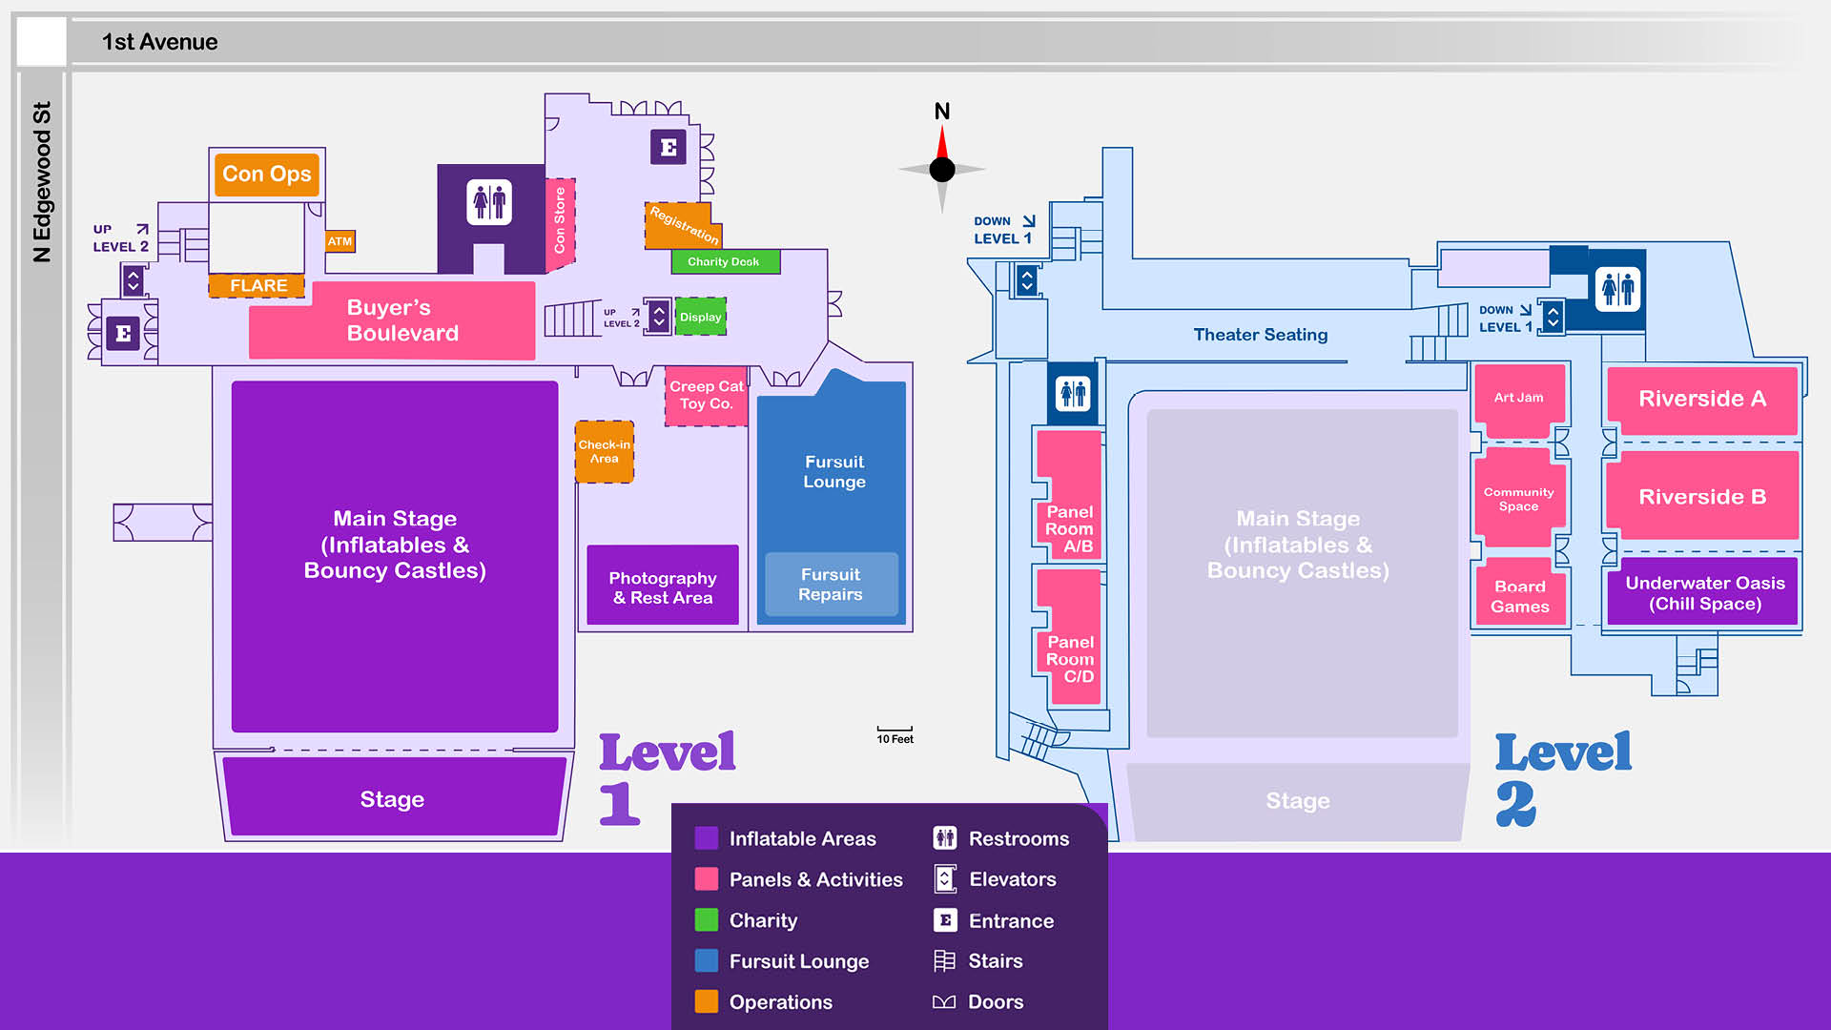This screenshot has width=1831, height=1030.
Task: Select the Con Ops room
Action: pyautogui.click(x=267, y=175)
